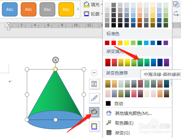Pick the pink-red recommended gradient in second row
181x138 pixels.
(x=134, y=93)
